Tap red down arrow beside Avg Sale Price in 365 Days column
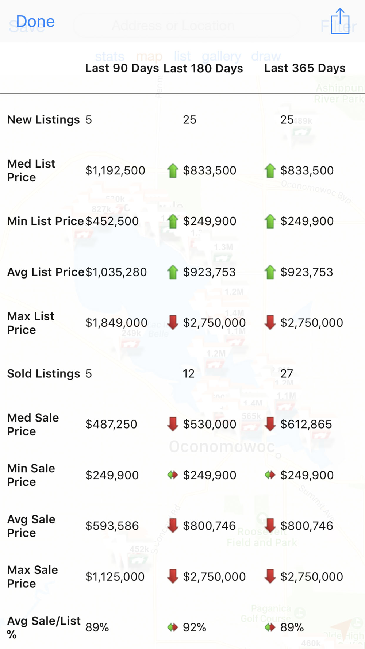Screen dimensions: 365x649 [x=270, y=526]
